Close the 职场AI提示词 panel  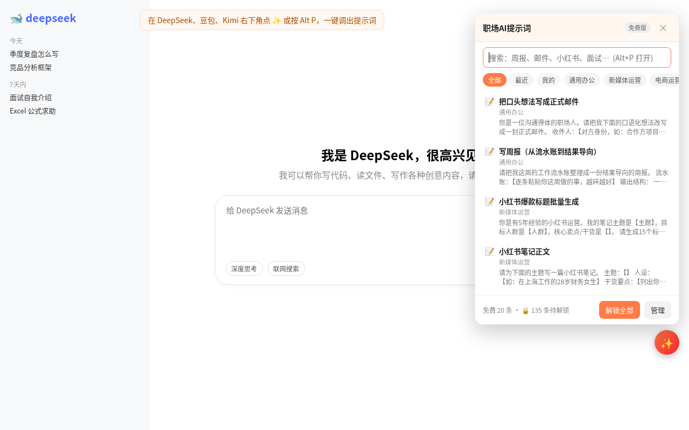[x=663, y=28]
